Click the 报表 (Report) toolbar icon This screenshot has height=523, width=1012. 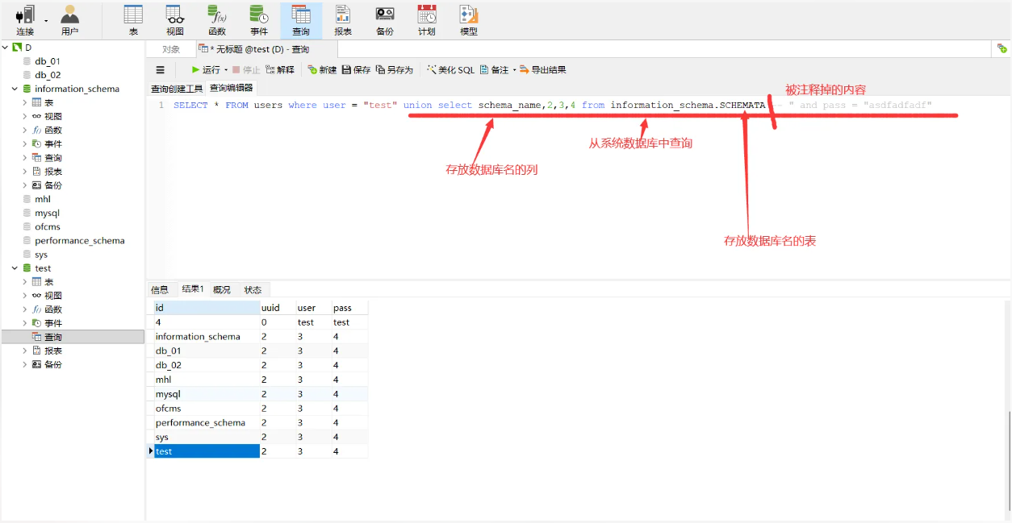pos(343,20)
